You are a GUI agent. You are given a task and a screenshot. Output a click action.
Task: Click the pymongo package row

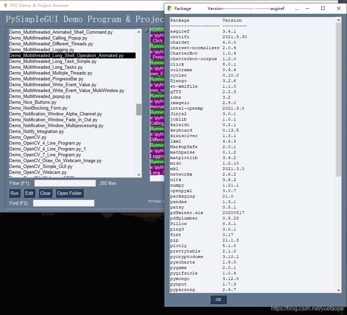point(204,279)
